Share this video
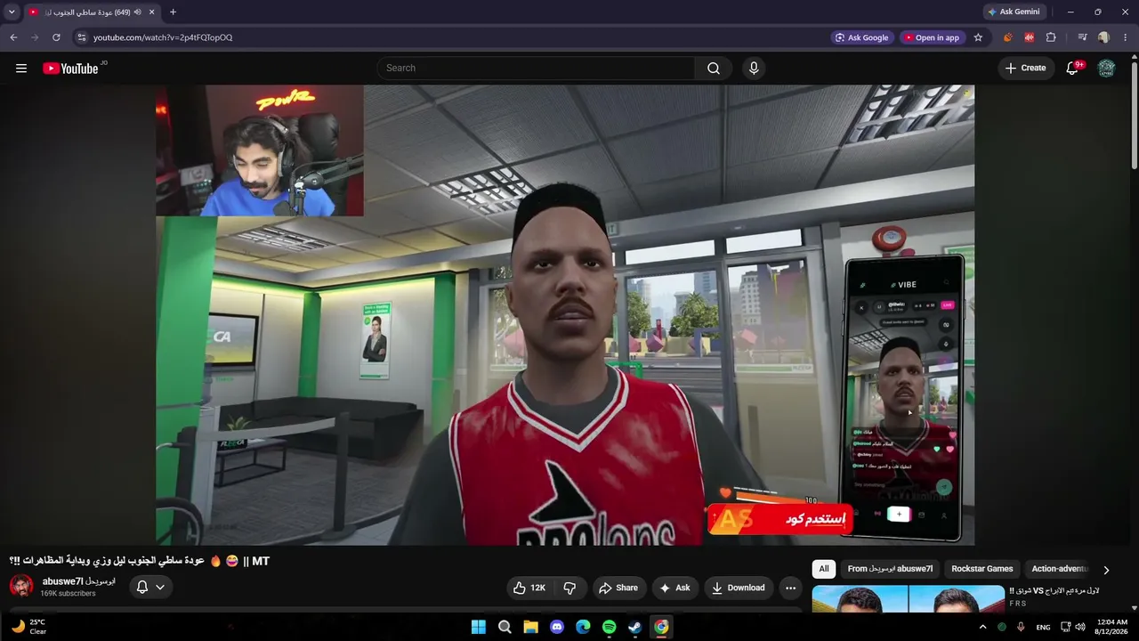This screenshot has height=641, width=1139. [x=618, y=588]
